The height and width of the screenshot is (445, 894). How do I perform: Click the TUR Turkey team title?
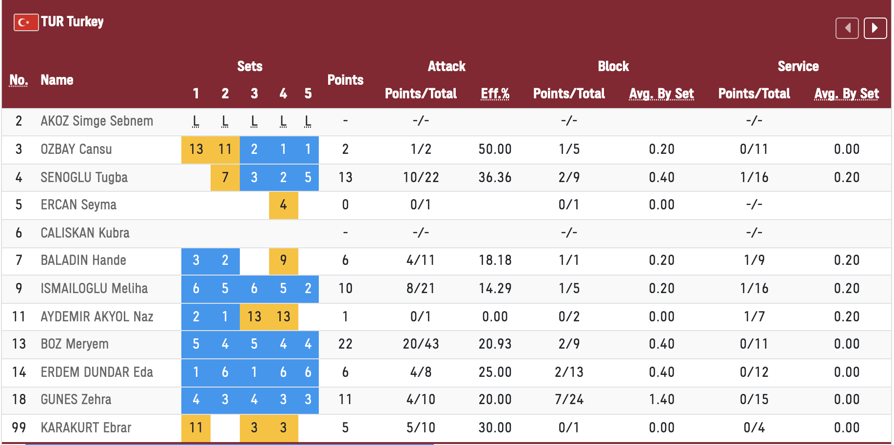(x=72, y=22)
